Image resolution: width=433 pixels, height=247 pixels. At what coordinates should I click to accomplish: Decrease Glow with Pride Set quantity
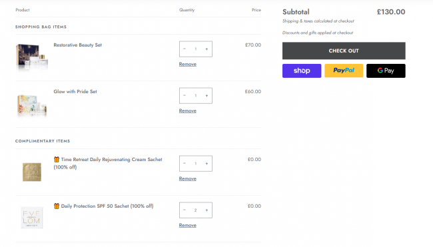(185, 96)
